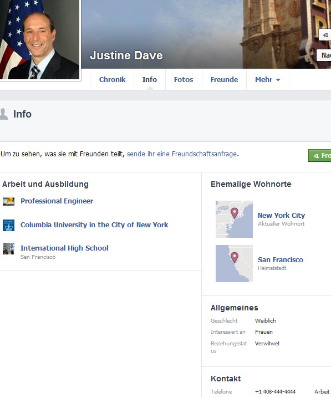Click 'sende ihr eine Freundschaftsanfrage' link
The image size is (331, 398).
[x=182, y=154]
